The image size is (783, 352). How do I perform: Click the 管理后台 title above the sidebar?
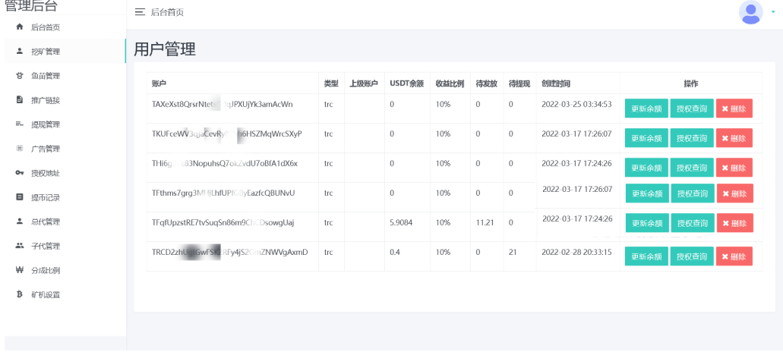point(31,6)
